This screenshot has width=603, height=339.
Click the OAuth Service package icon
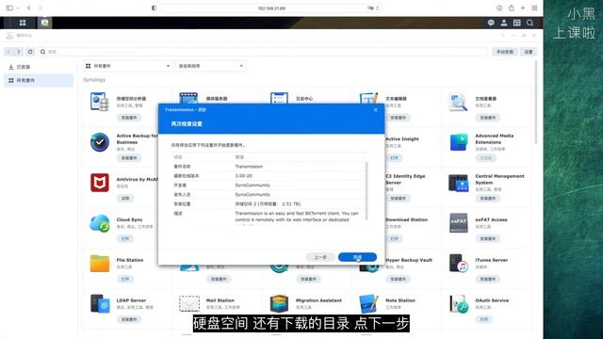(459, 303)
